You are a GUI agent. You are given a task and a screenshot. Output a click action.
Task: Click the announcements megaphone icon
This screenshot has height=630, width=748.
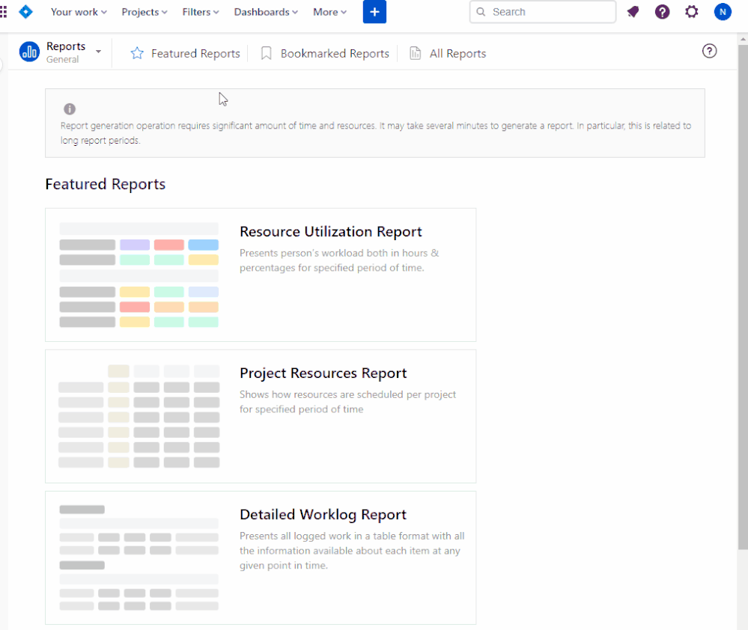point(633,11)
